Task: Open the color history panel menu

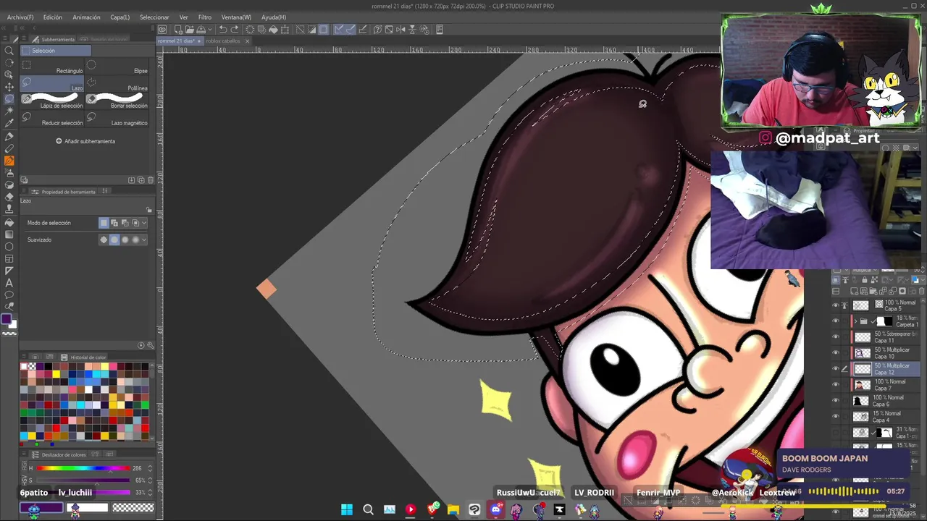Action: 25,357
